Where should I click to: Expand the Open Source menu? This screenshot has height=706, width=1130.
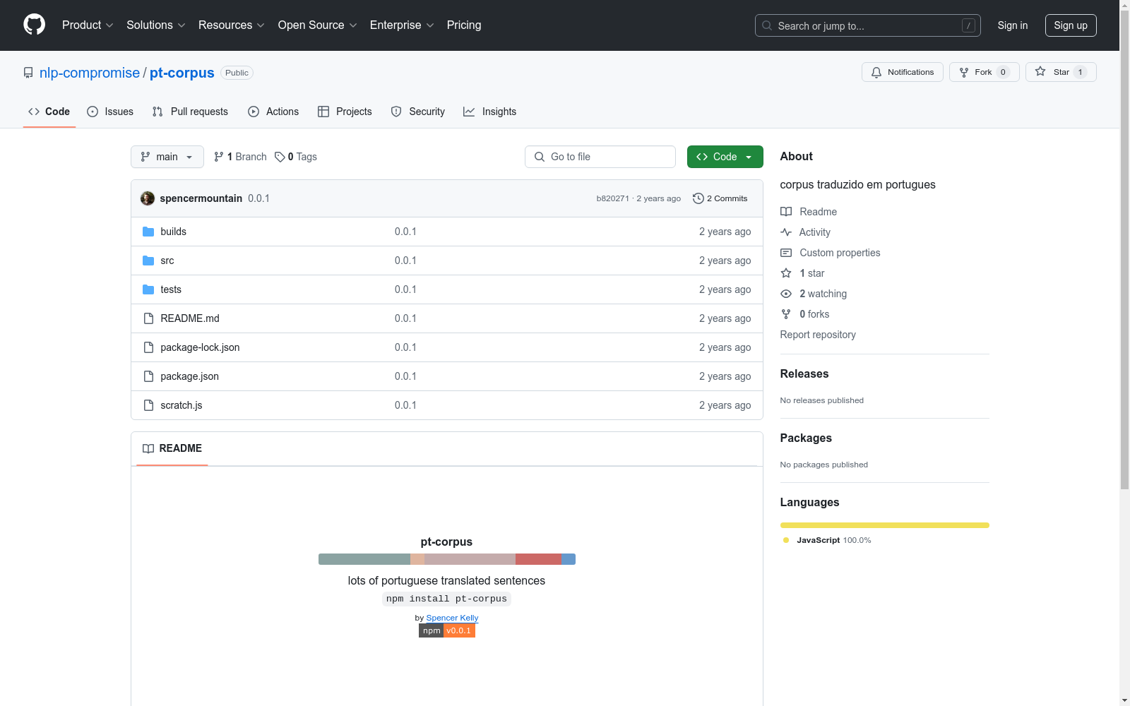pos(318,25)
